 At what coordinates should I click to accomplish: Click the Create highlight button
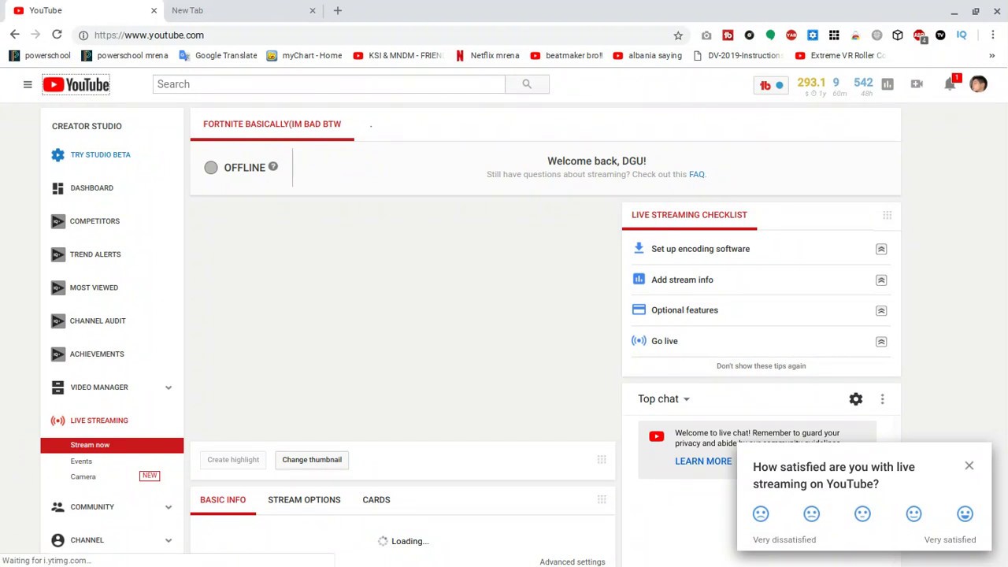point(233,460)
